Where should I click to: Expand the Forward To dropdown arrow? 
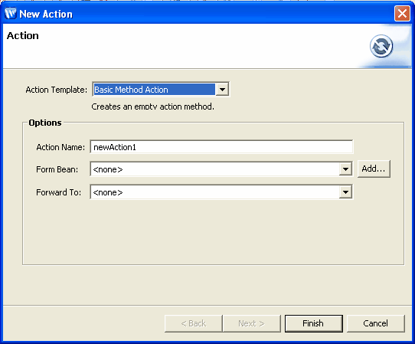pyautogui.click(x=345, y=192)
